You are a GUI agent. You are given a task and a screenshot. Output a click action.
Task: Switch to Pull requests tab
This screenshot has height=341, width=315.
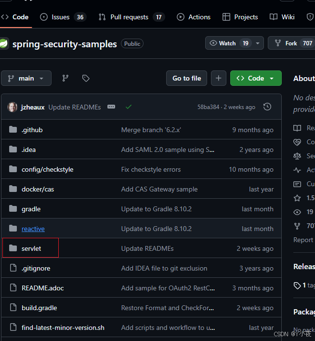131,17
